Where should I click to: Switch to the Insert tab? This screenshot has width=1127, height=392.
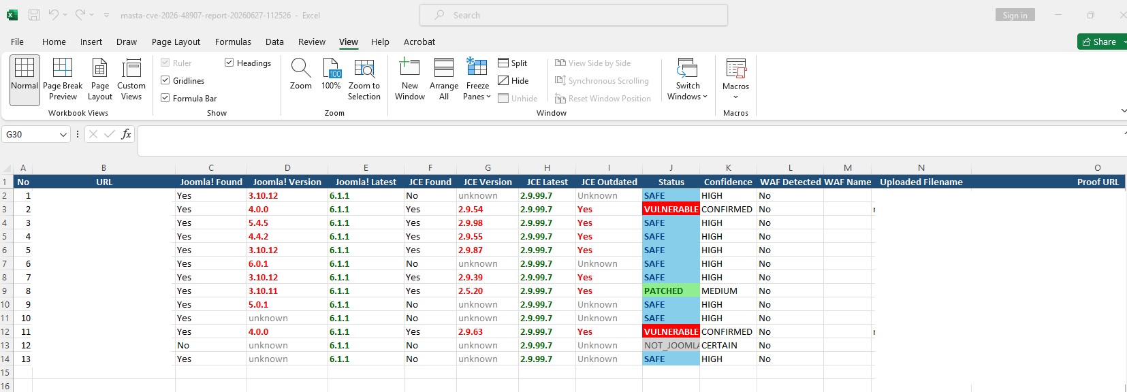pos(91,42)
